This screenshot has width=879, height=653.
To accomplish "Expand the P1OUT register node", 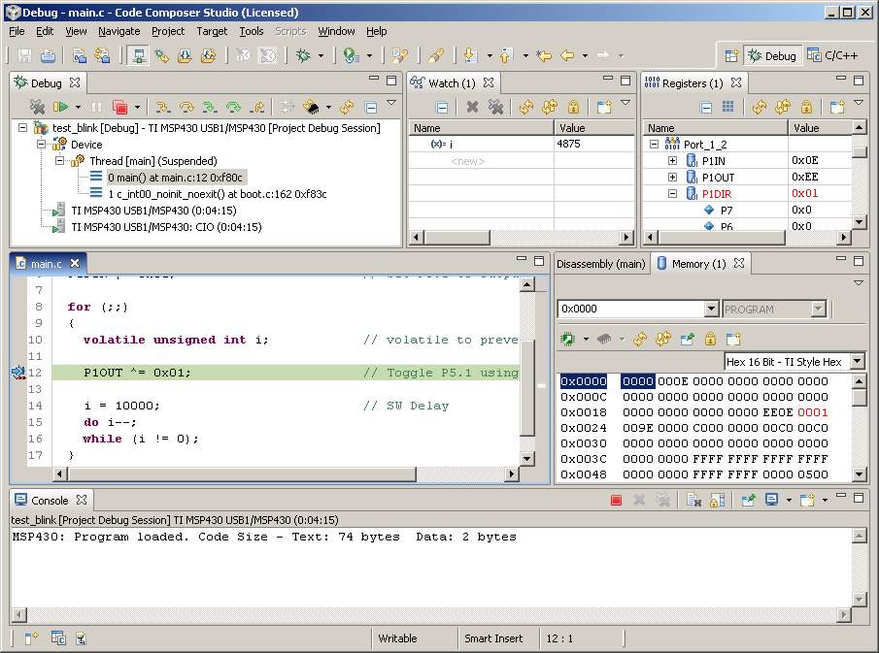I will [672, 177].
